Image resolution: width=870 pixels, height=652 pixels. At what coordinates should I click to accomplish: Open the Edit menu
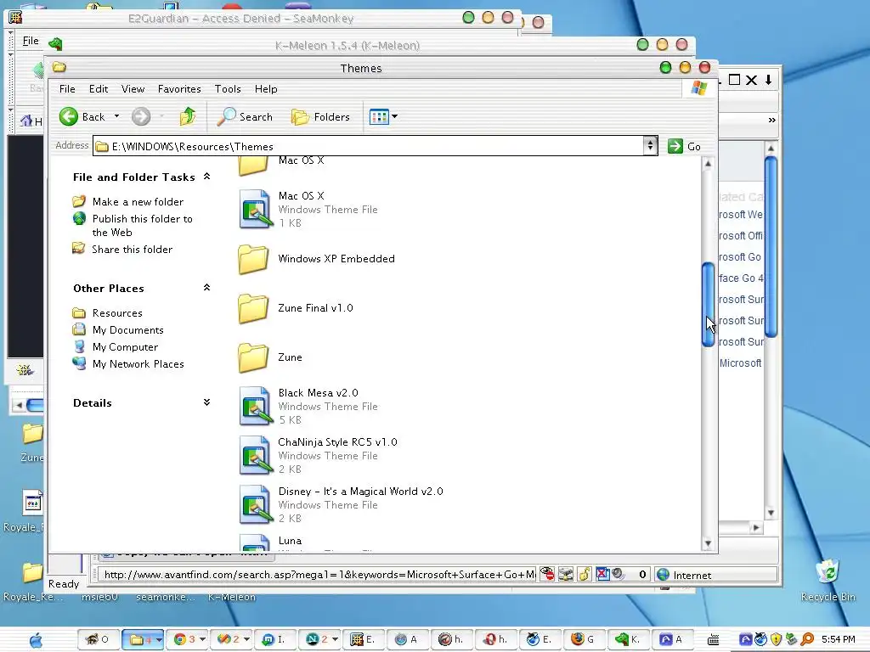99,88
